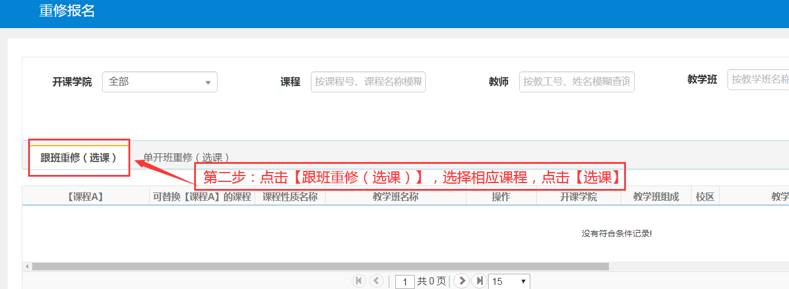Go to last page pager icon

pyautogui.click(x=479, y=281)
